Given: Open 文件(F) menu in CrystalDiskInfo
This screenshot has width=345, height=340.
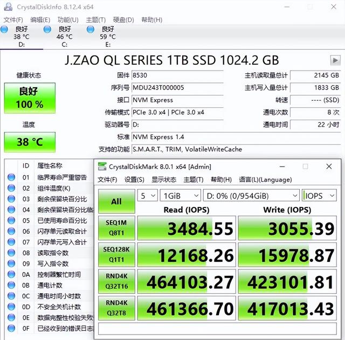Looking at the screenshot, I should (x=13, y=20).
